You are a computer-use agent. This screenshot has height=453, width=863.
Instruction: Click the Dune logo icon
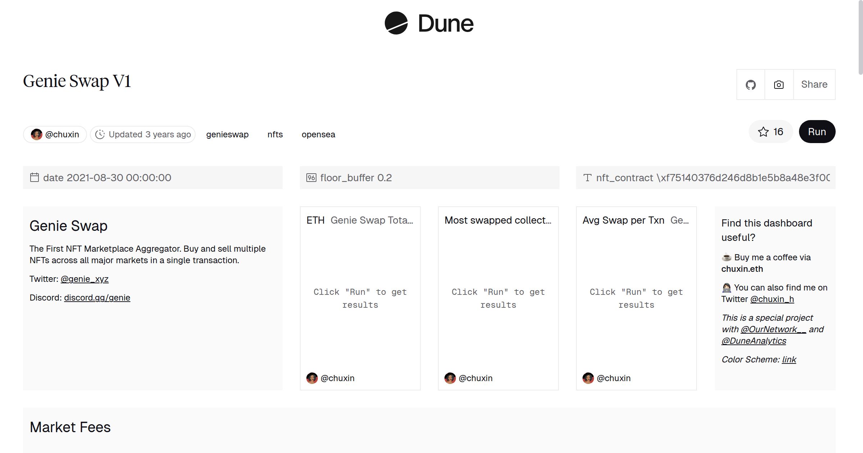click(396, 23)
